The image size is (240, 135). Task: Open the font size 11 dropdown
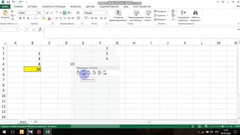[44, 13]
